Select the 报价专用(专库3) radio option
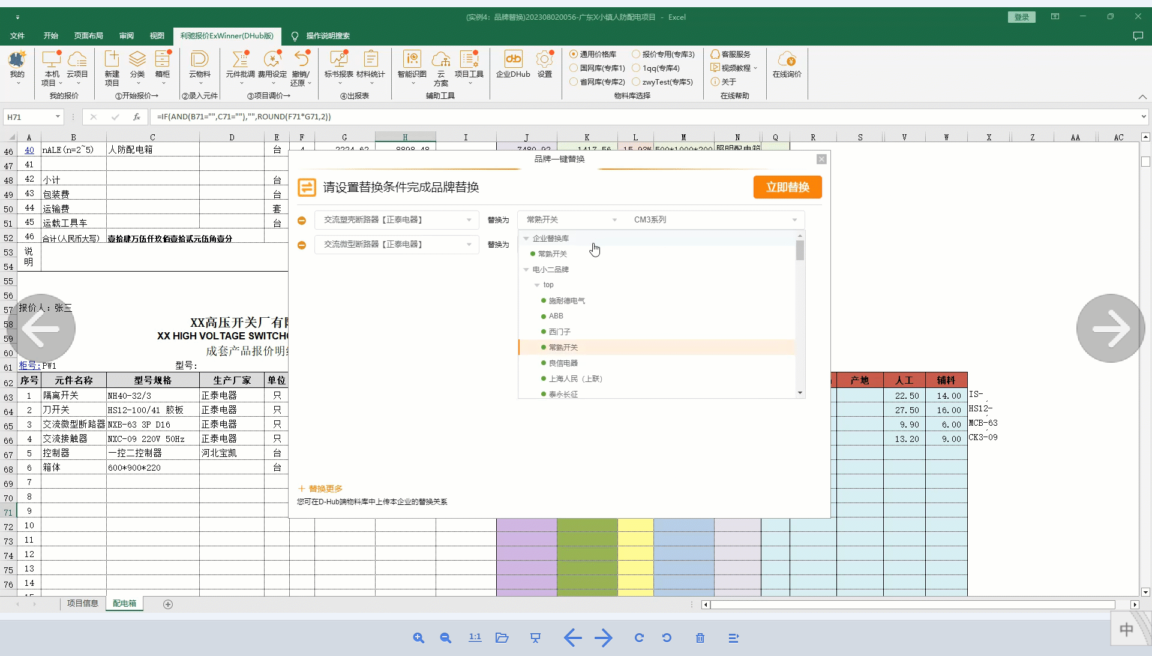 point(636,54)
